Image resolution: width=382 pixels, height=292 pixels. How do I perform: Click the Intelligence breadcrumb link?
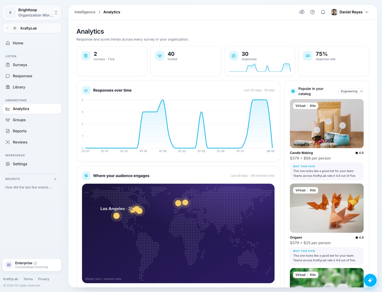(x=85, y=12)
